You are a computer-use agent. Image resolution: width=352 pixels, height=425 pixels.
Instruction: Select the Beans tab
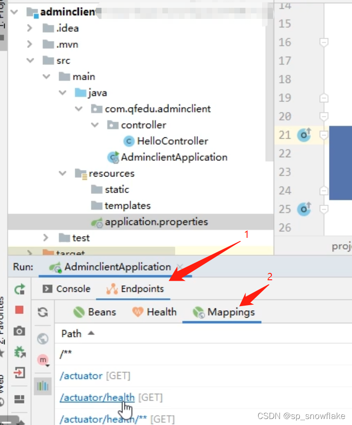[95, 312]
